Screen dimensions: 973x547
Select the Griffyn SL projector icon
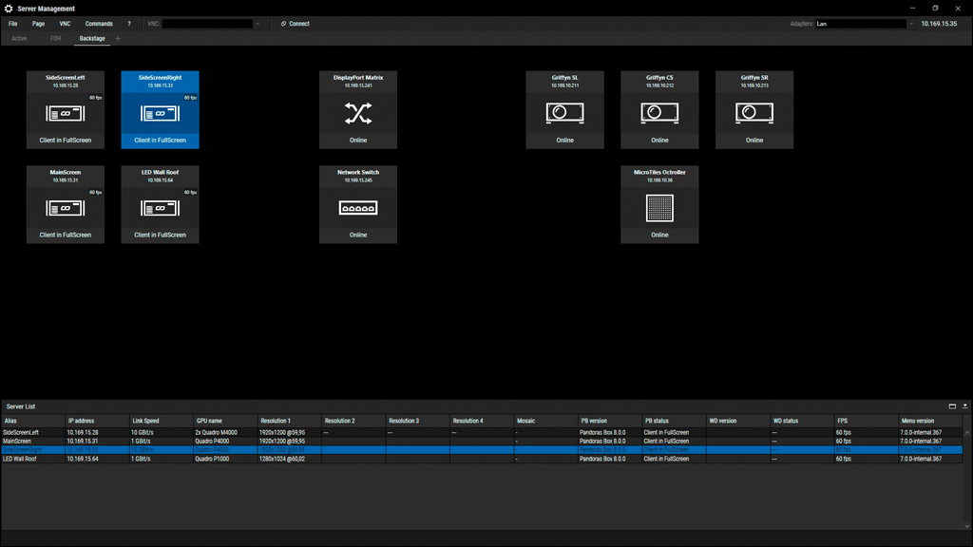click(x=564, y=114)
